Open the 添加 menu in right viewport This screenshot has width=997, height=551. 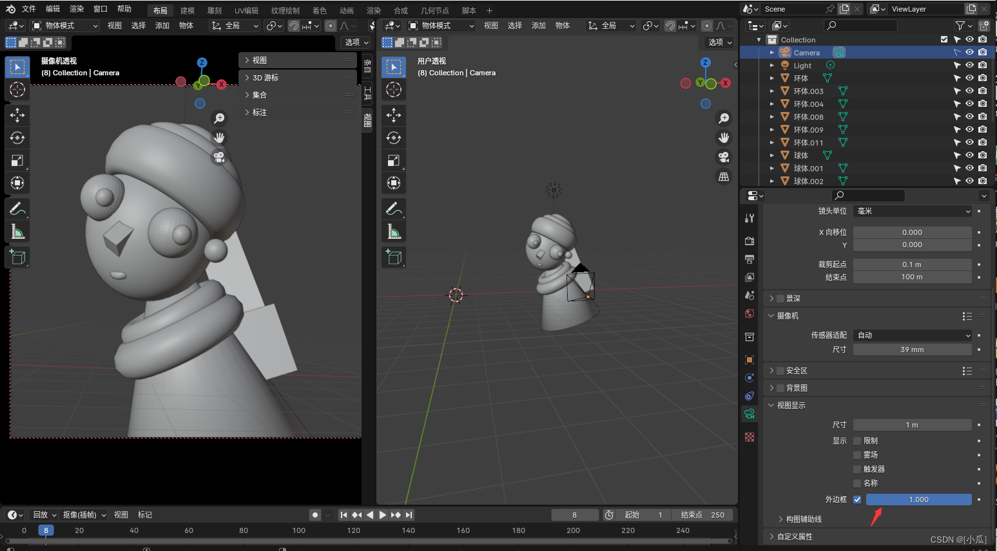coord(539,26)
